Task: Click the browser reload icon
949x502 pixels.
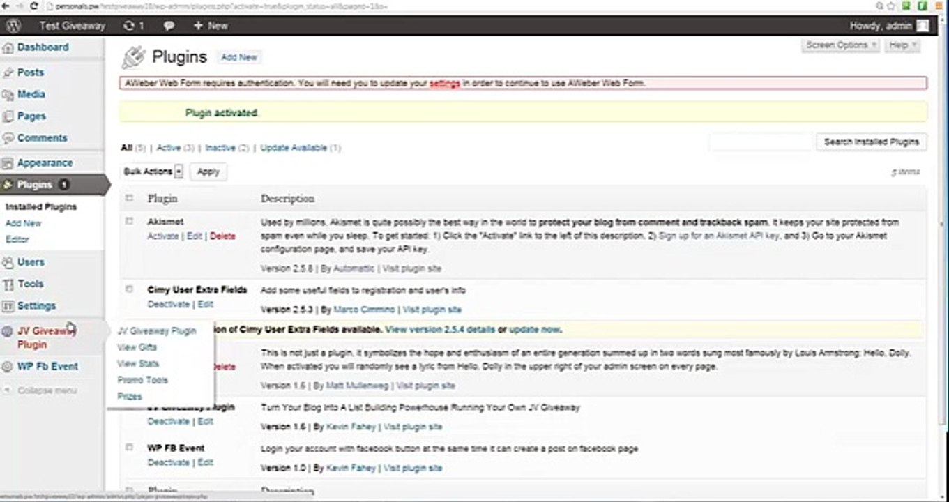Action: click(x=34, y=6)
